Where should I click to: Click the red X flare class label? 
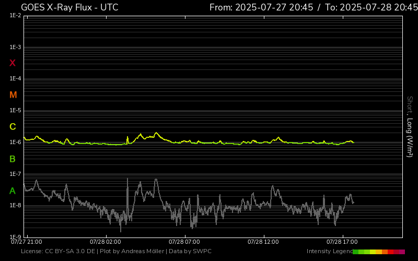click(13, 63)
